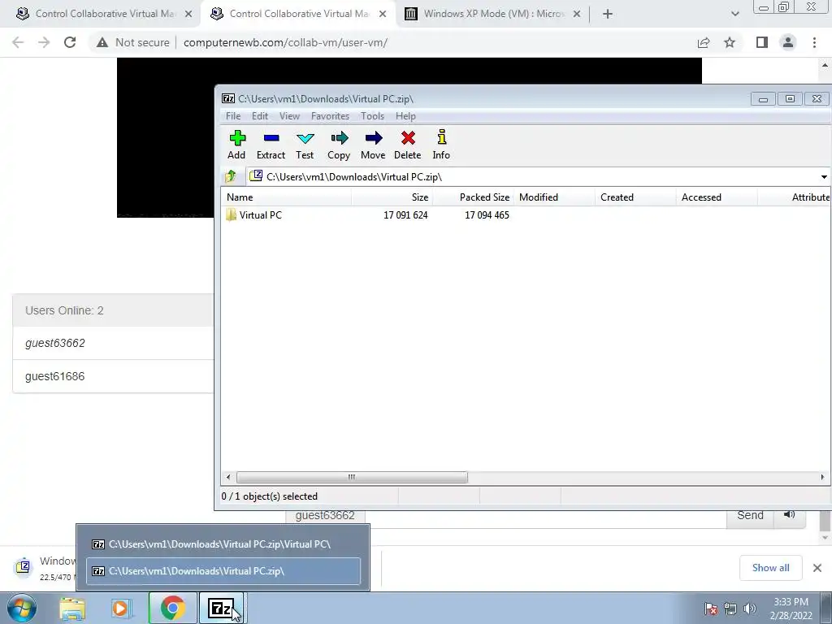Open the network icon in system tray
Image resolution: width=832 pixels, height=624 pixels.
(x=730, y=609)
